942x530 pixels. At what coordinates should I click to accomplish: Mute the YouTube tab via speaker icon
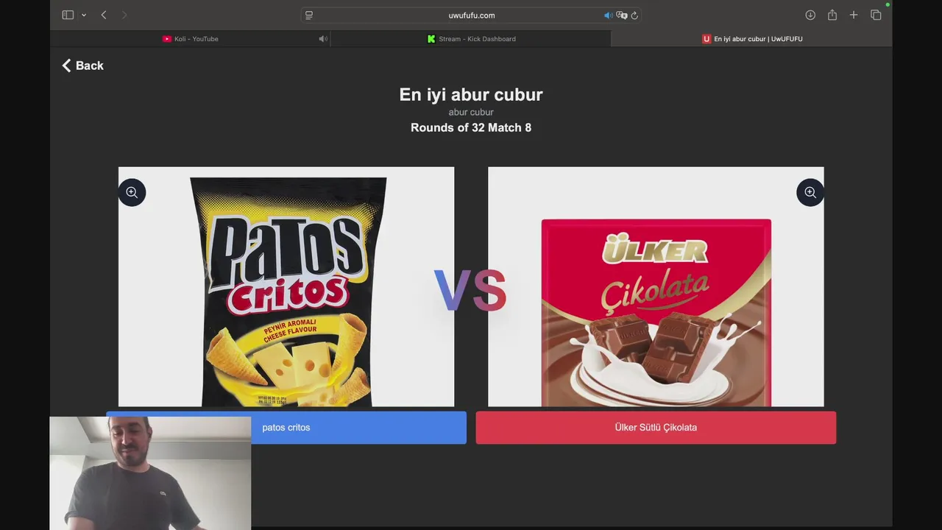322,39
